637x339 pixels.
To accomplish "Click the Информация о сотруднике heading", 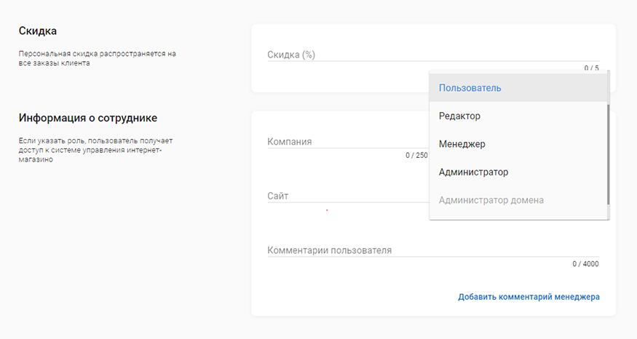I will click(88, 118).
